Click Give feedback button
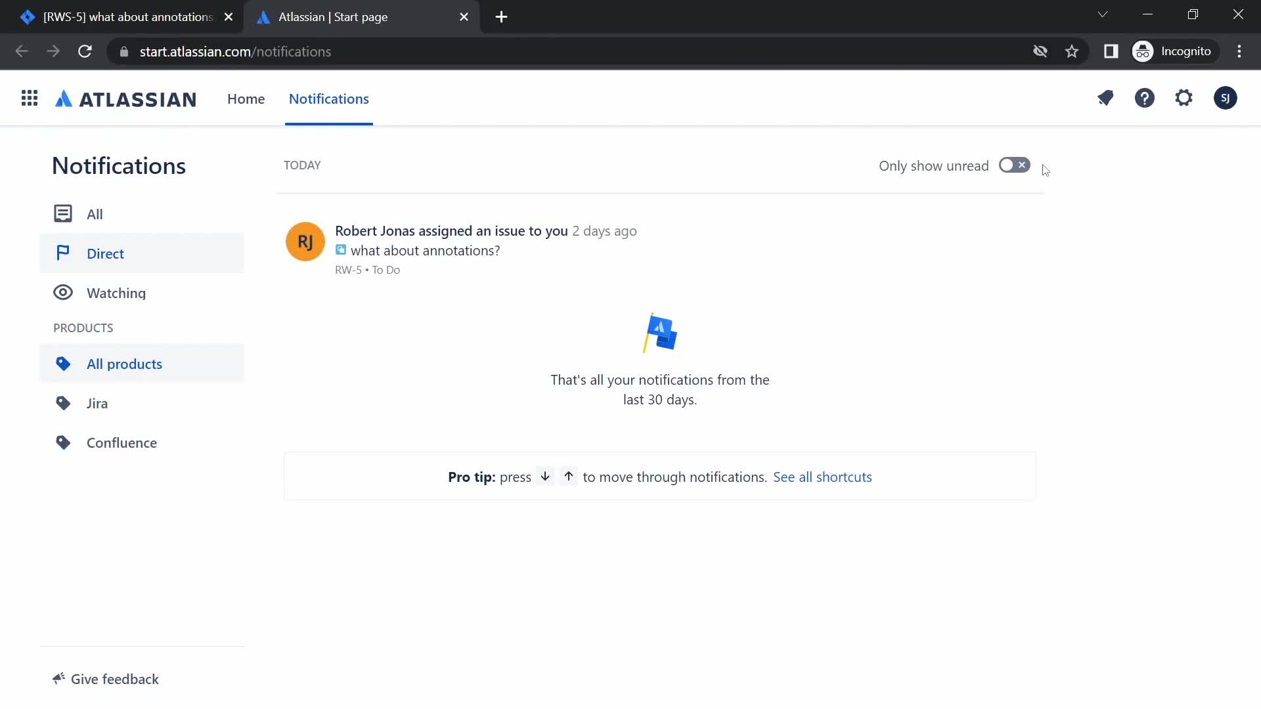Viewport: 1261px width, 709px height. click(105, 679)
